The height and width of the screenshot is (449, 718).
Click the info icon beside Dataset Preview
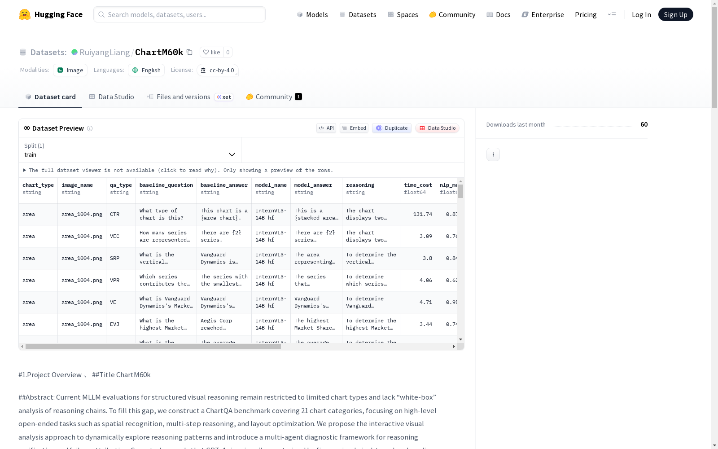[x=90, y=128]
